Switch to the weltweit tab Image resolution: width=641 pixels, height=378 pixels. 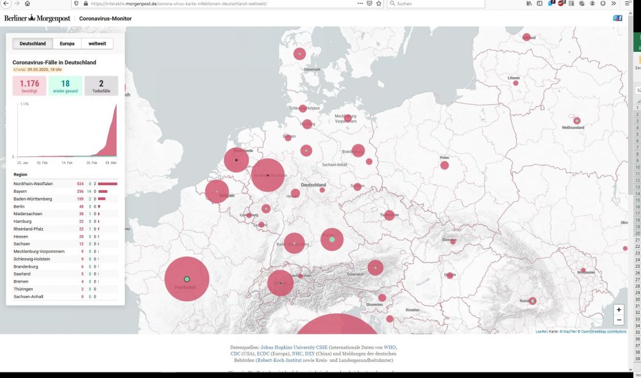click(x=97, y=44)
